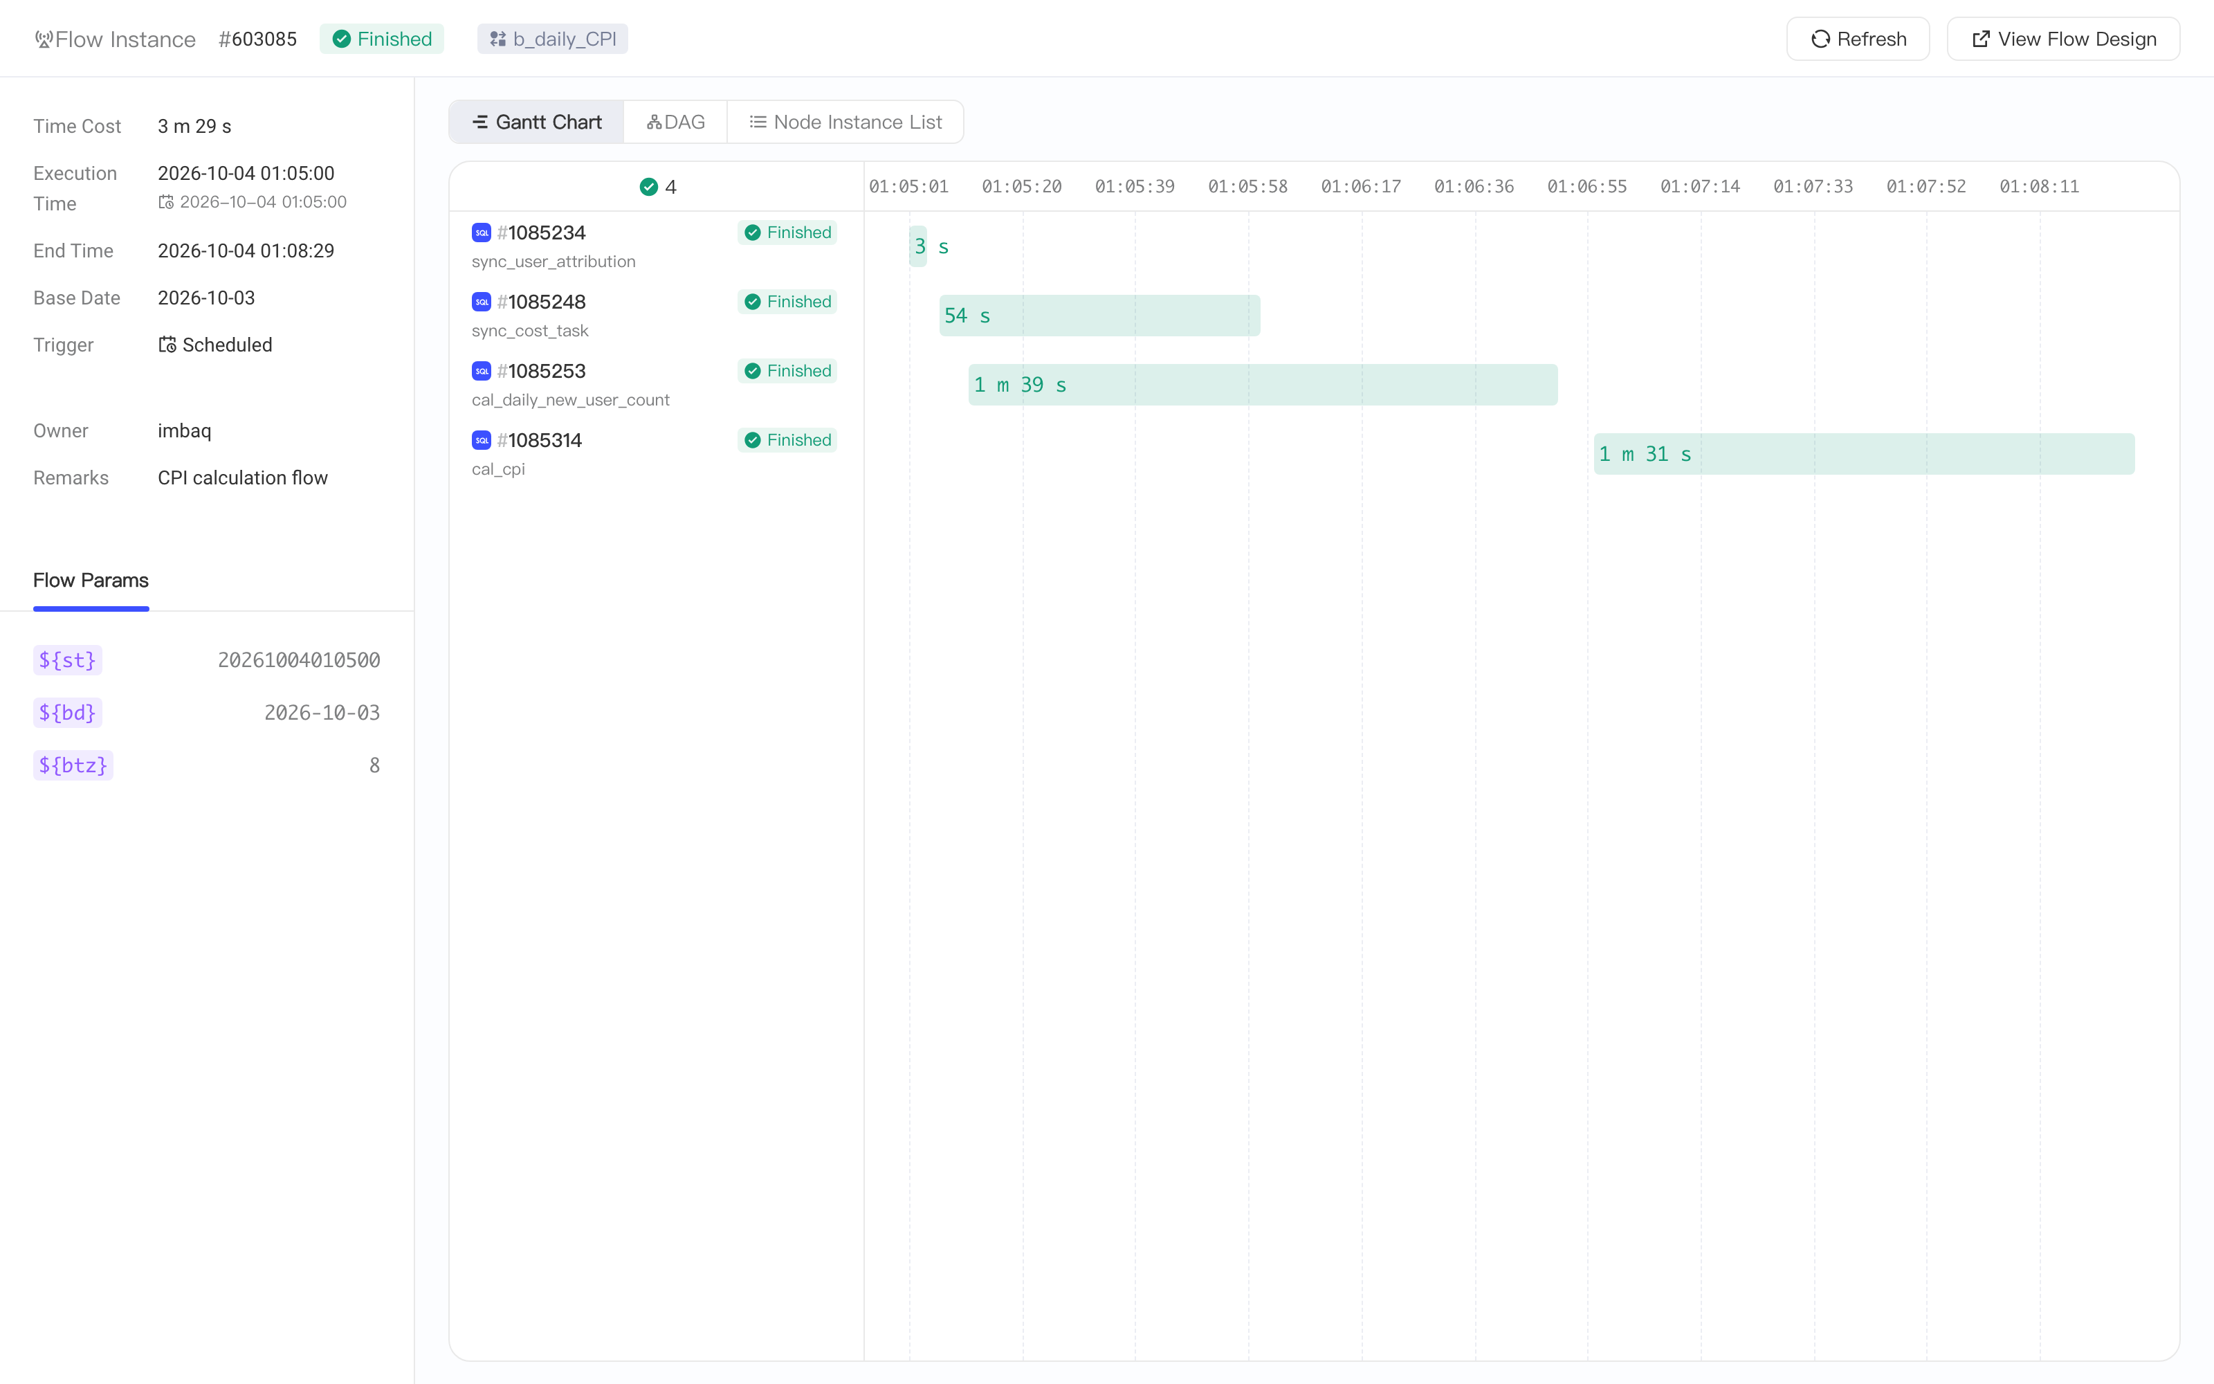Click the green check icon above node list
The width and height of the screenshot is (2214, 1384).
tap(649, 187)
